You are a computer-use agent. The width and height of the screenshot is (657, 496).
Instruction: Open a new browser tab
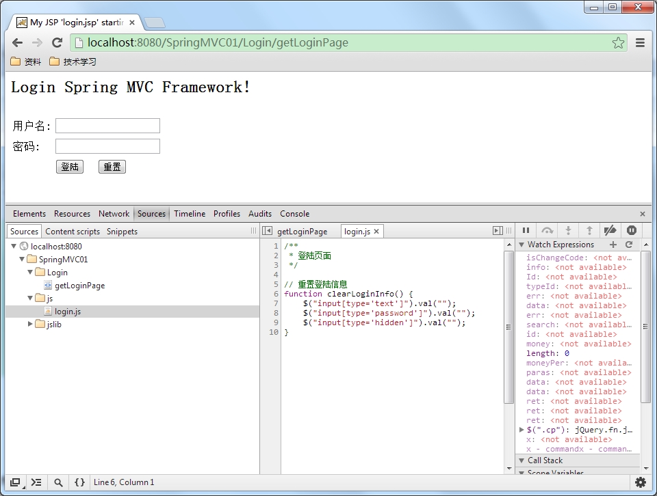pos(154,23)
